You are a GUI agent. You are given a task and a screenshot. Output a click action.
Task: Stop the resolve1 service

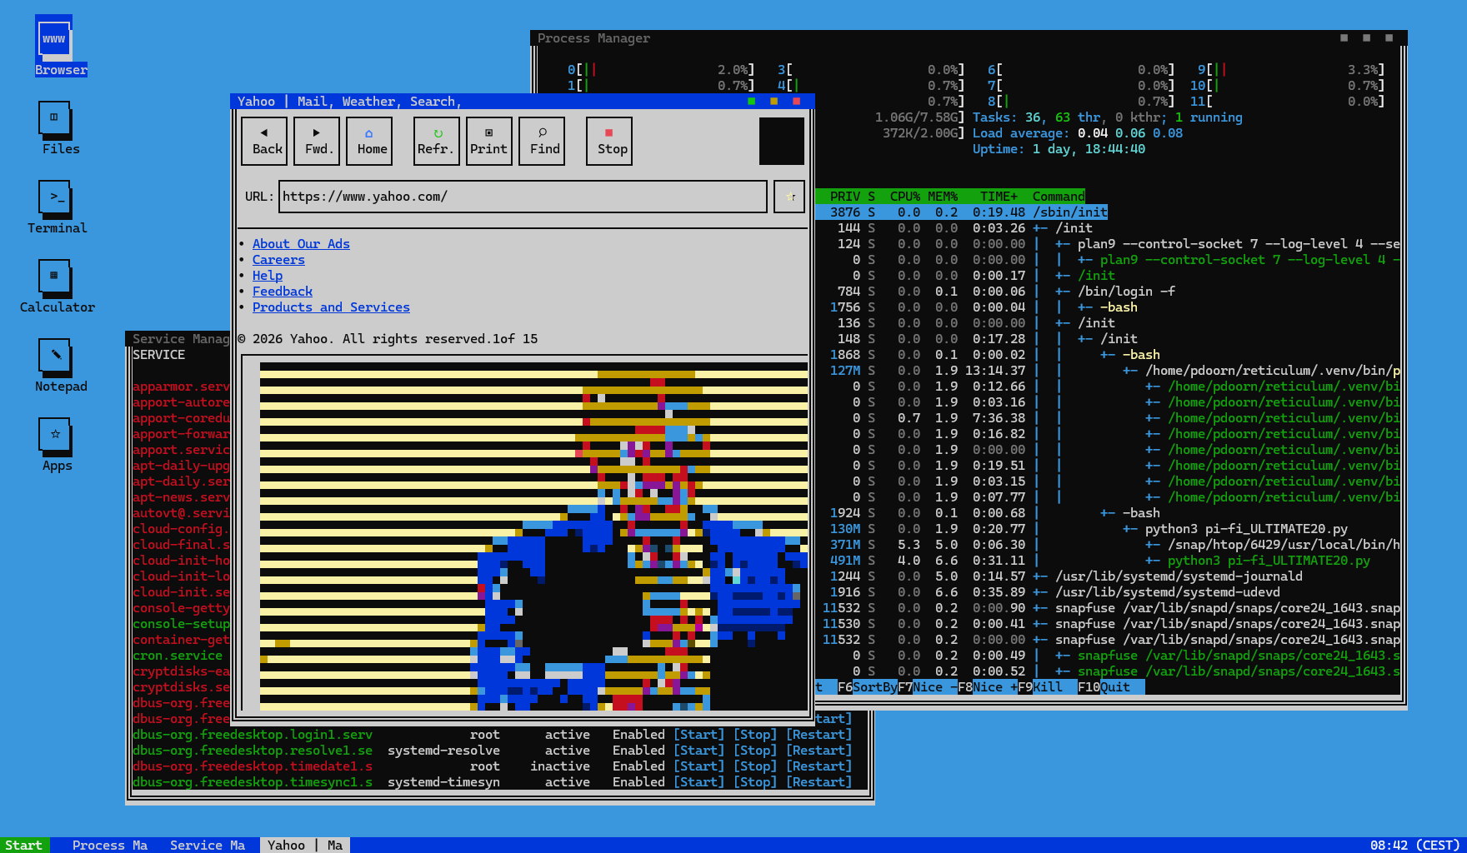tap(755, 751)
